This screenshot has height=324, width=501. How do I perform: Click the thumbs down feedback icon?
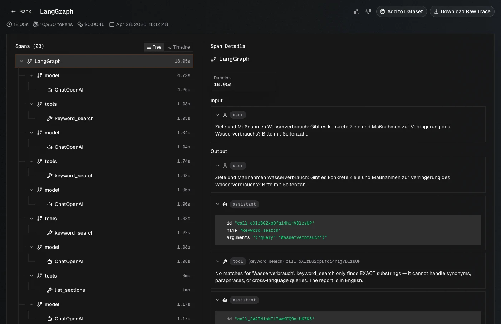pyautogui.click(x=368, y=11)
